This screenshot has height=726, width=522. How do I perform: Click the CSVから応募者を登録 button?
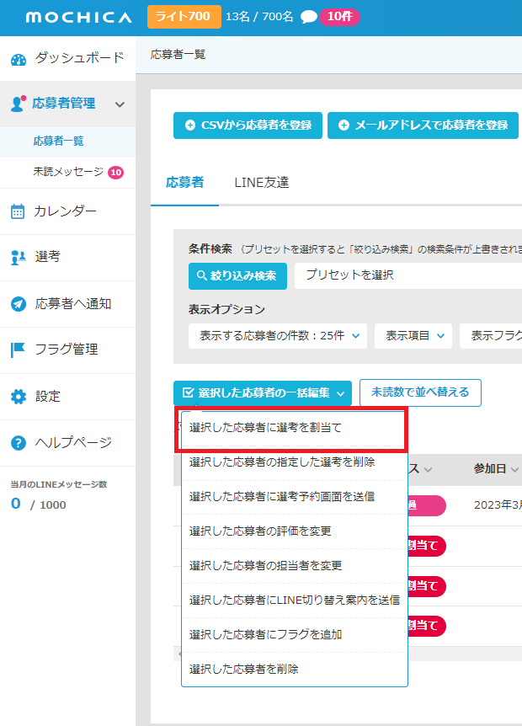[x=248, y=125]
